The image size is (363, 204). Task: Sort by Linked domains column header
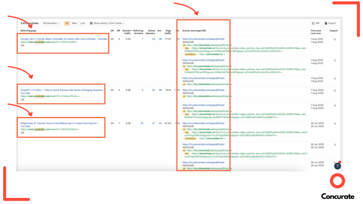(x=151, y=32)
